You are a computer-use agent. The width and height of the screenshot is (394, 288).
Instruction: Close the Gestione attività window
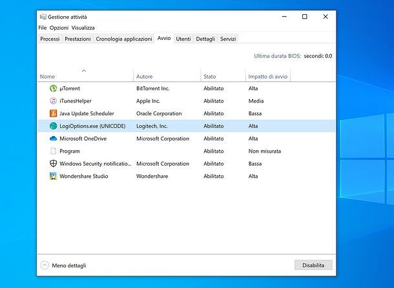(x=326, y=17)
